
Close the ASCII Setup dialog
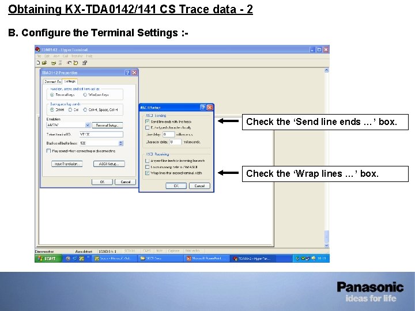210,107
